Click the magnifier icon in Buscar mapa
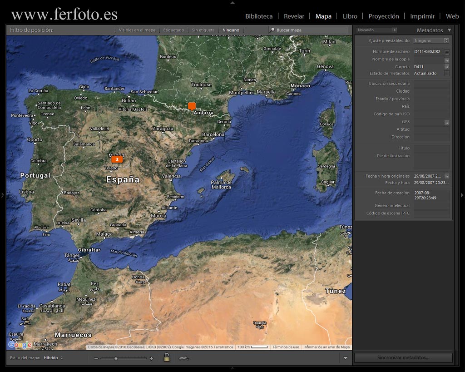This screenshot has width=465, height=372. (272, 30)
